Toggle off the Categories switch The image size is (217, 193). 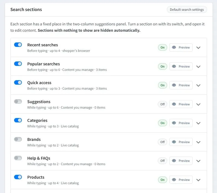tap(18, 120)
